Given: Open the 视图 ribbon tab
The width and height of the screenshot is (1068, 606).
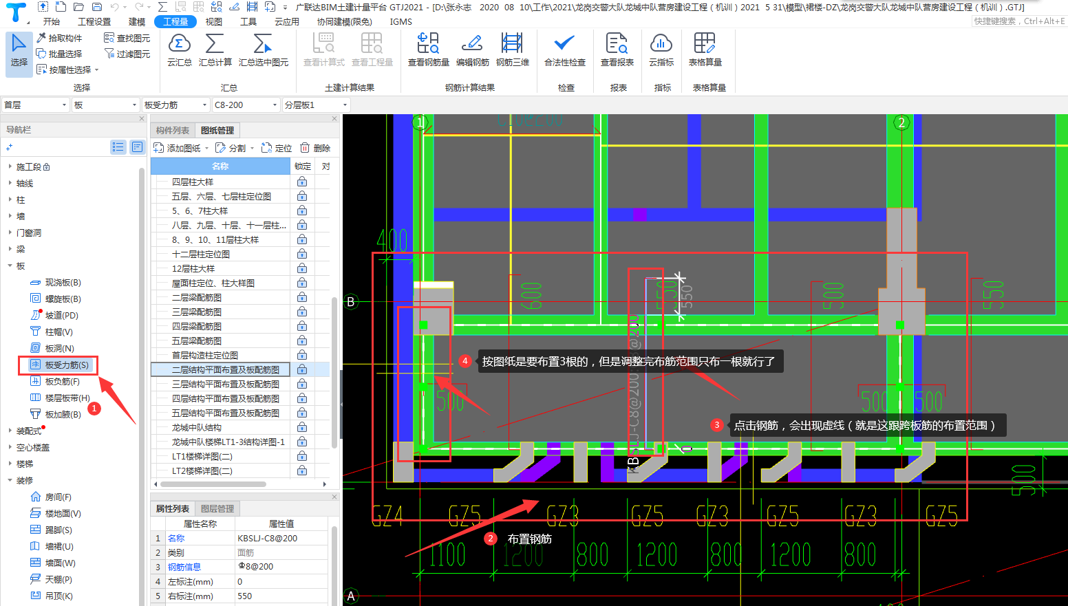Looking at the screenshot, I should coord(214,21).
